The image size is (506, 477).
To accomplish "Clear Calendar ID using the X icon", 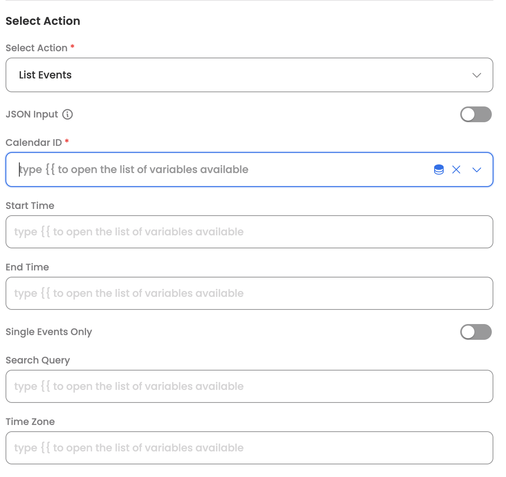I will coord(456,170).
